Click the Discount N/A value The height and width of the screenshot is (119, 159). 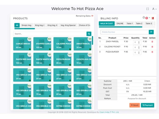pos(128,84)
